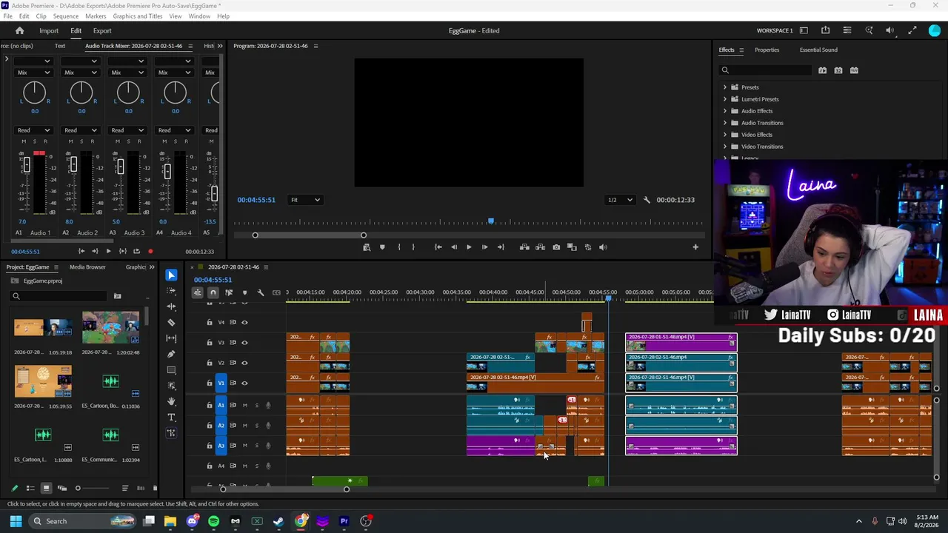Select the Type tool
This screenshot has width=948, height=533.
pos(171,418)
